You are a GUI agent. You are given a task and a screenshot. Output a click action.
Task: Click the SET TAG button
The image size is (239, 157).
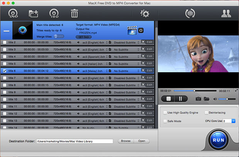[84, 37]
